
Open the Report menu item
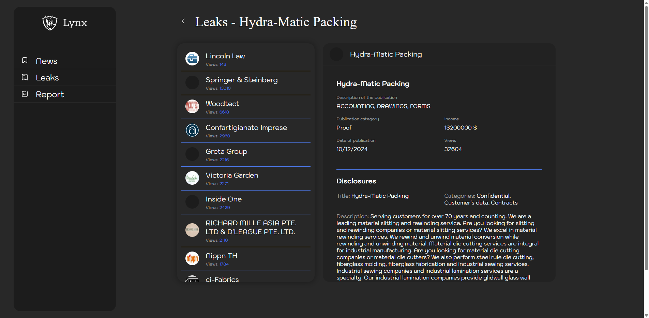coord(50,94)
